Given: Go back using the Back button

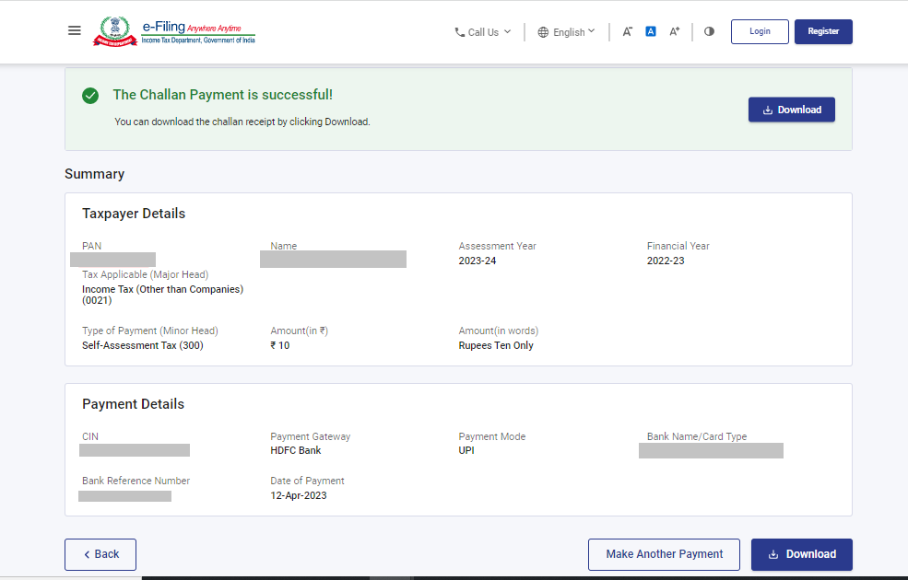Looking at the screenshot, I should pyautogui.click(x=100, y=554).
